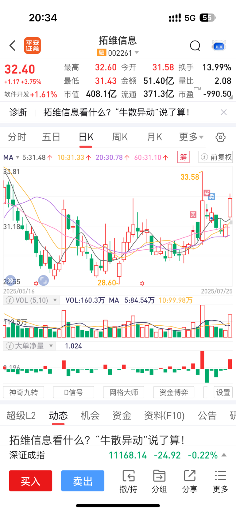Image resolution: width=236 pixels, height=512 pixels.
Task: Tap the 换手 13.99% value
Action: click(217, 67)
